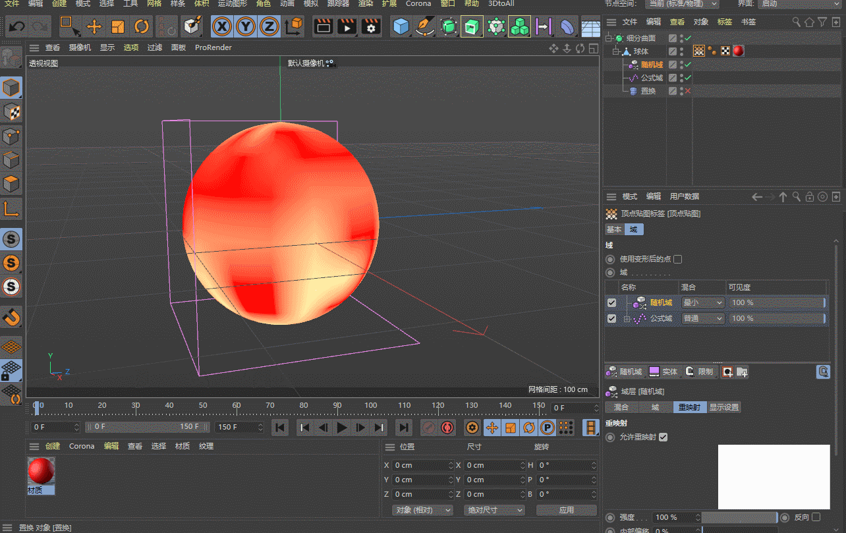Open the 对象 (相对) coordinate dropdown
The width and height of the screenshot is (846, 533).
click(422, 510)
